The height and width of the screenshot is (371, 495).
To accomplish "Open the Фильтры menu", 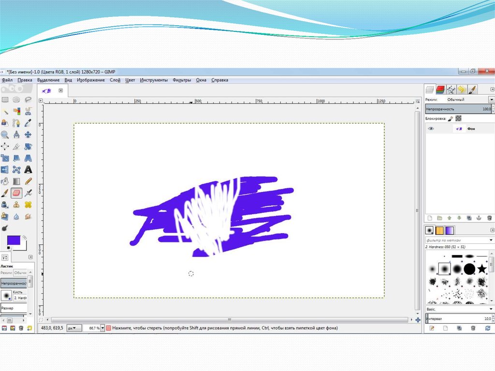I will click(x=182, y=80).
